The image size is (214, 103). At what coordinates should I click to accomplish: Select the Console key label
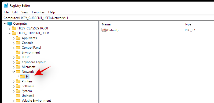(27, 43)
